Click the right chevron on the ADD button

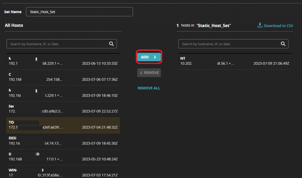tap(155, 57)
